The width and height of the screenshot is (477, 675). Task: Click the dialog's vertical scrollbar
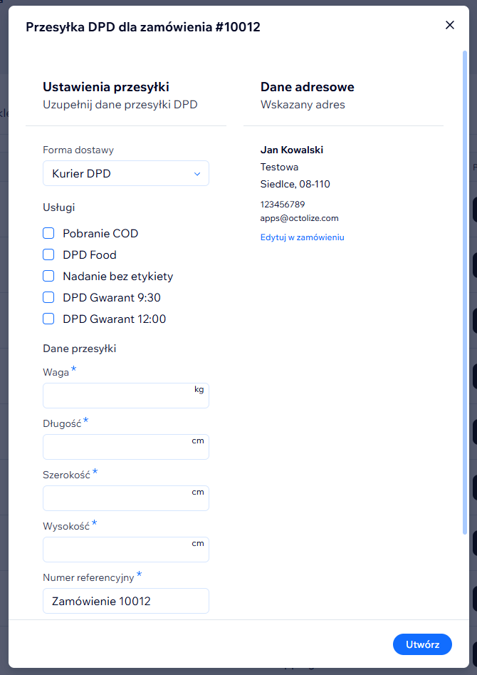[465, 285]
